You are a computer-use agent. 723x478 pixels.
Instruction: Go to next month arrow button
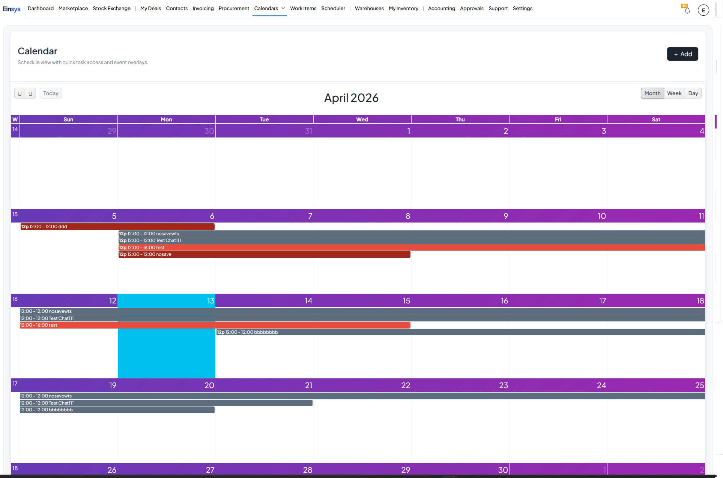30,93
